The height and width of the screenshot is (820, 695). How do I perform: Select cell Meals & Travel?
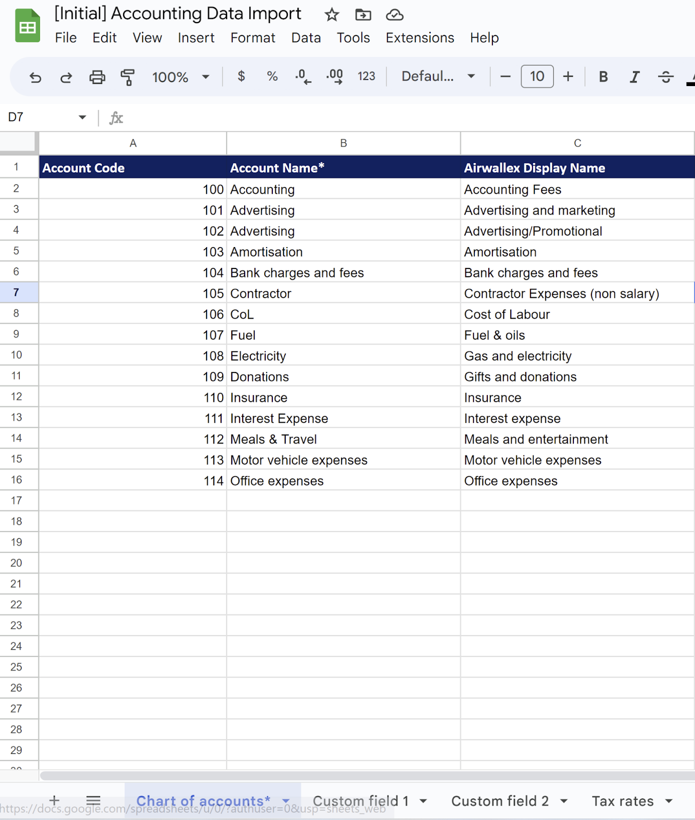tap(344, 439)
